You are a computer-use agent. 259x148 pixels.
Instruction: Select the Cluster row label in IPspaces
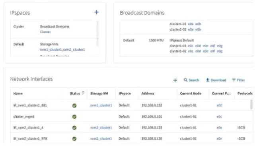click(19, 27)
